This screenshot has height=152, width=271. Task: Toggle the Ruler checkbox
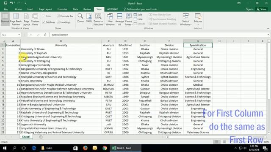point(44,16)
